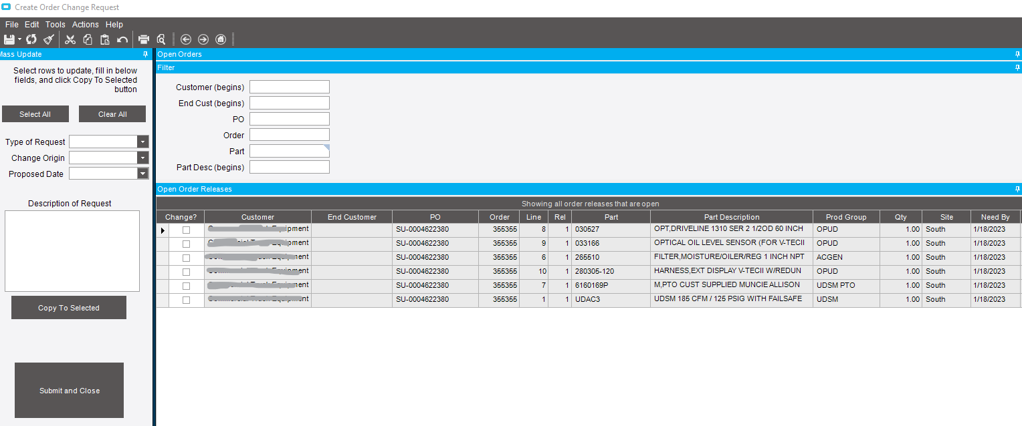Image resolution: width=1022 pixels, height=426 pixels.
Task: Click the Part Description column header
Action: 732,217
